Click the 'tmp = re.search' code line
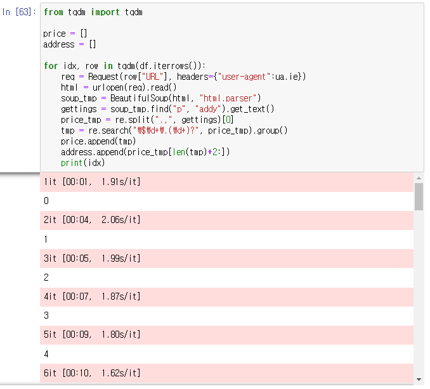Screen dimensions: 430x389 click(x=174, y=131)
